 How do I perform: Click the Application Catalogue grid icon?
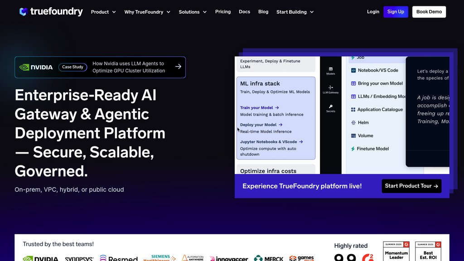353,110
